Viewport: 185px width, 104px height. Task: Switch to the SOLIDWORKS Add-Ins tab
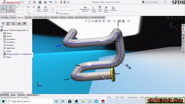41,17
